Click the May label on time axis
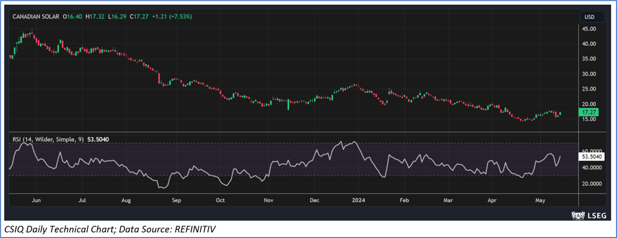Viewport: 617px width, 238px height. point(540,200)
